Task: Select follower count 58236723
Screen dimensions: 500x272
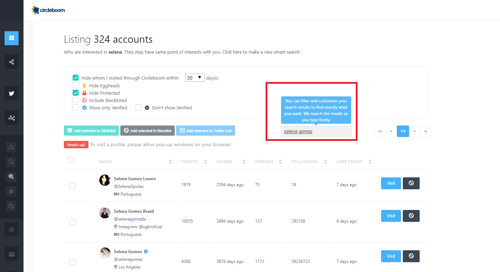Action: (301, 261)
